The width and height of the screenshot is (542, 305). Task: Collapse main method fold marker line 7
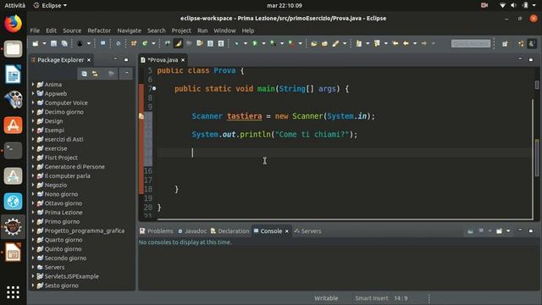point(154,88)
